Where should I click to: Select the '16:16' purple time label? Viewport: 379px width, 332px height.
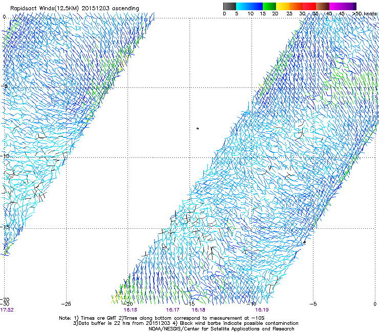pyautogui.click(x=130, y=310)
